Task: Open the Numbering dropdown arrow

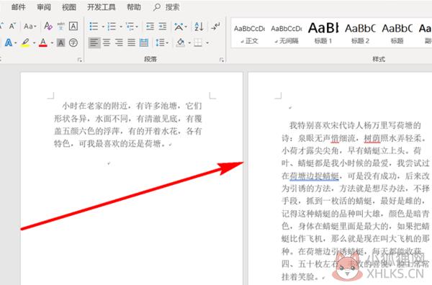Action: pyautogui.click(x=121, y=27)
